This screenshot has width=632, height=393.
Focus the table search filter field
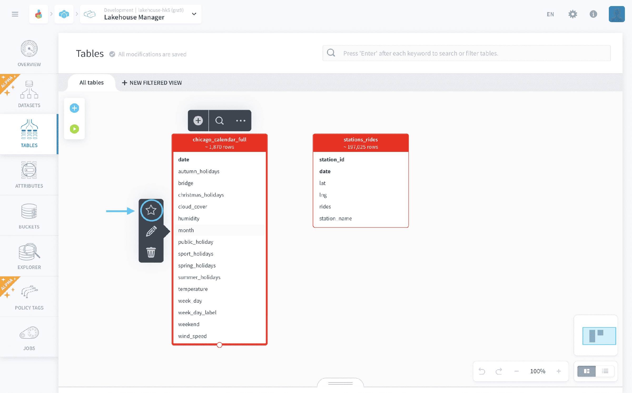click(x=467, y=53)
